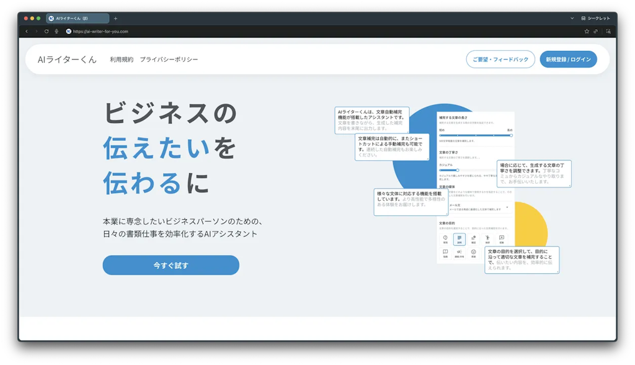Select the book-shaped purpose icon
Image resolution: width=635 pixels, height=365 pixels.
pyautogui.click(x=445, y=253)
